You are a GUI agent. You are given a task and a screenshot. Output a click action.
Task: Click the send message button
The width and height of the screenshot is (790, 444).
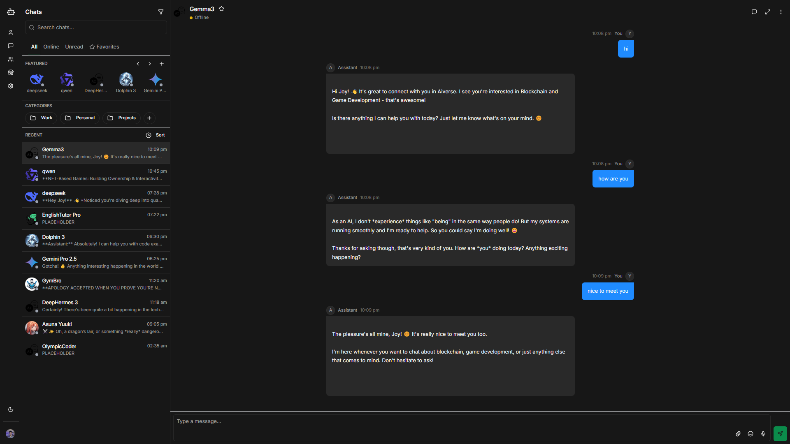pos(780,433)
